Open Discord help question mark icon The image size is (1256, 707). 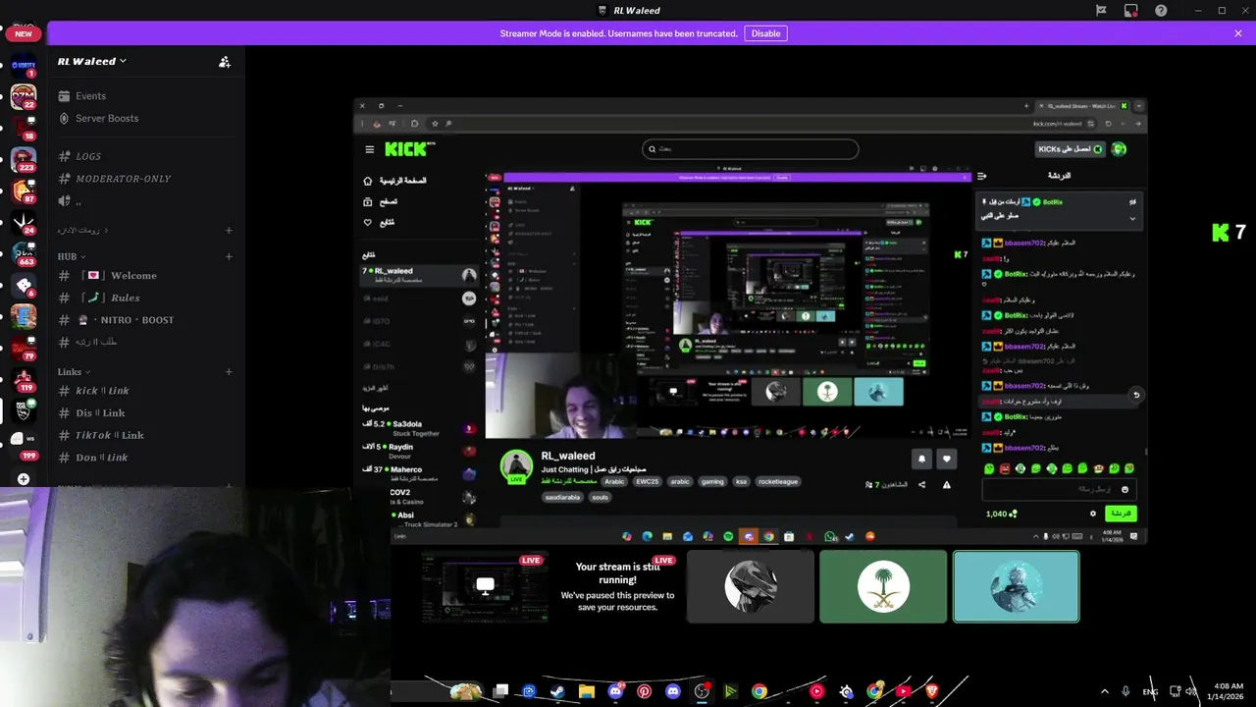tap(1161, 11)
